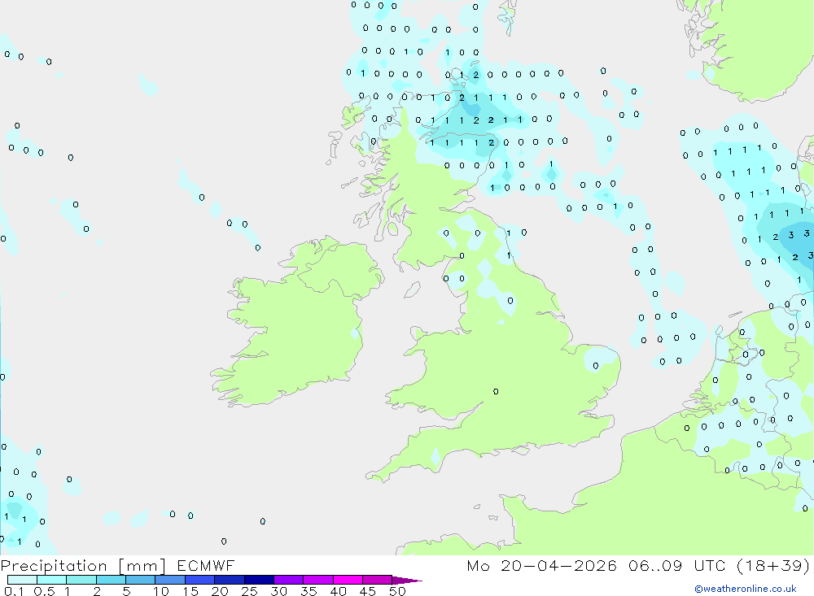The height and width of the screenshot is (596, 814).
Task: Click the '(18+39)' forecast run label
Action: tap(773, 566)
